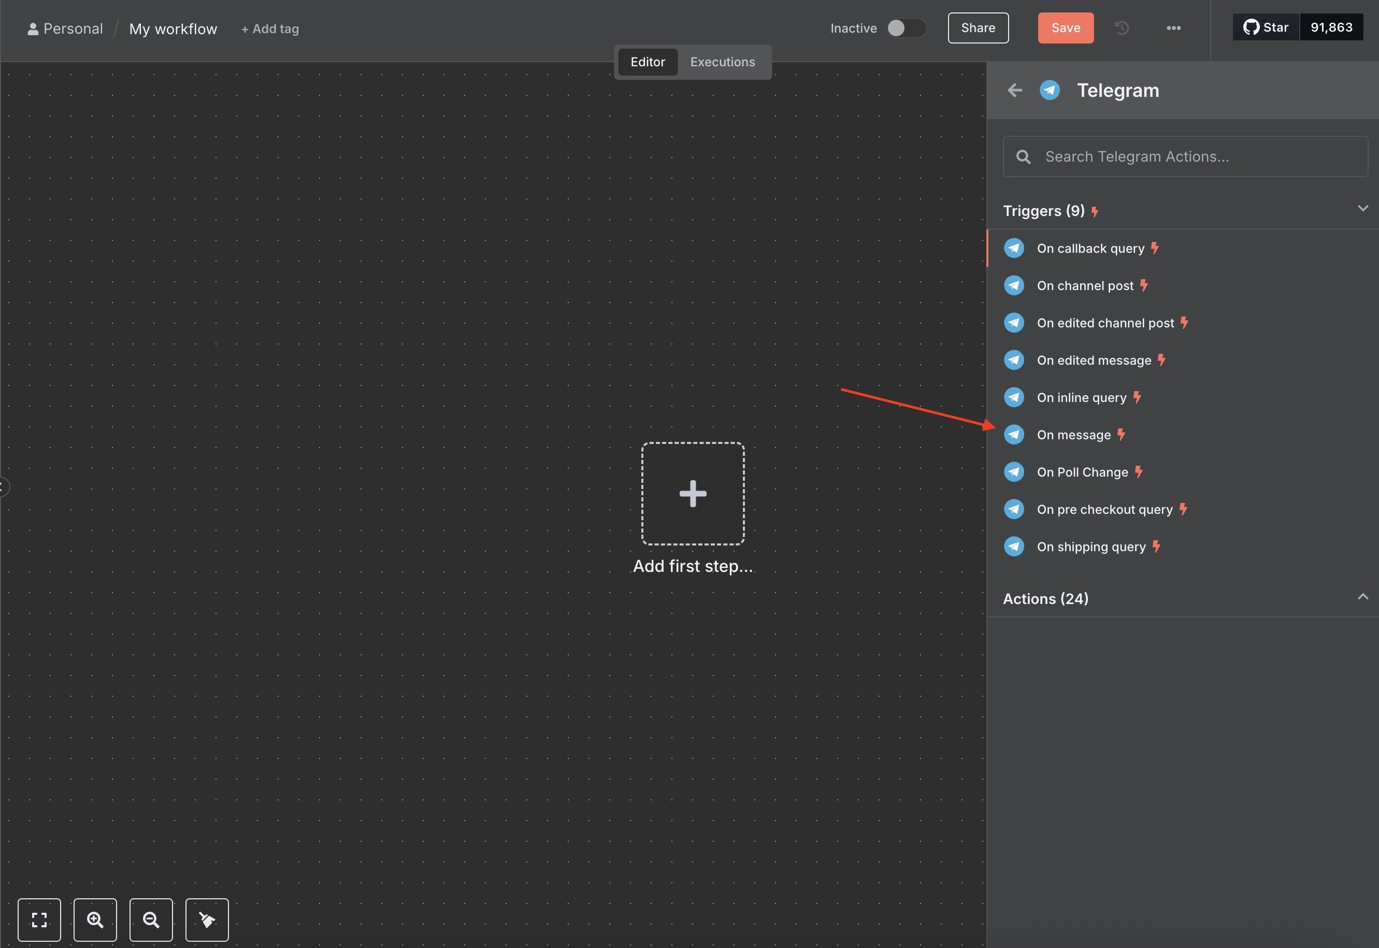Click the 91,863 star count

(1331, 27)
